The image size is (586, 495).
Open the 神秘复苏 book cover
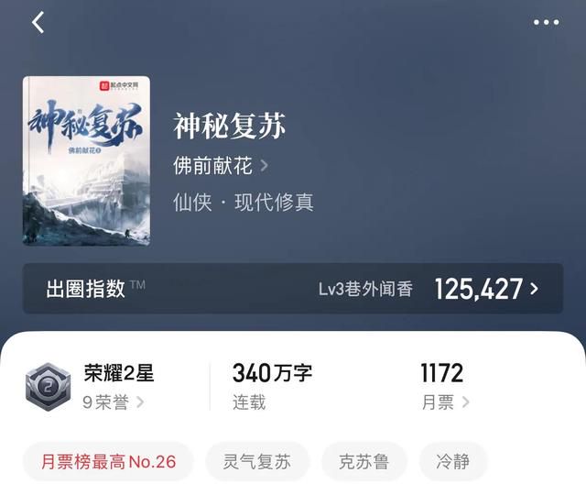pos(86,161)
